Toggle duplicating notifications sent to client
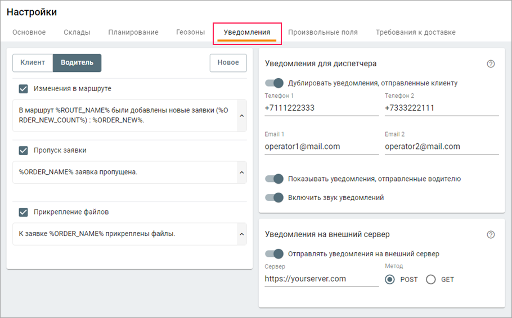The image size is (512, 318). 274,83
